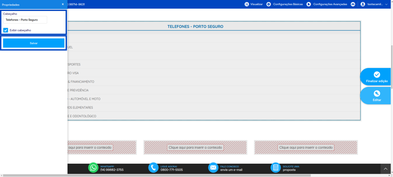Click the WhatsApp icon in footer
393x177 pixels.
pyautogui.click(x=93, y=168)
